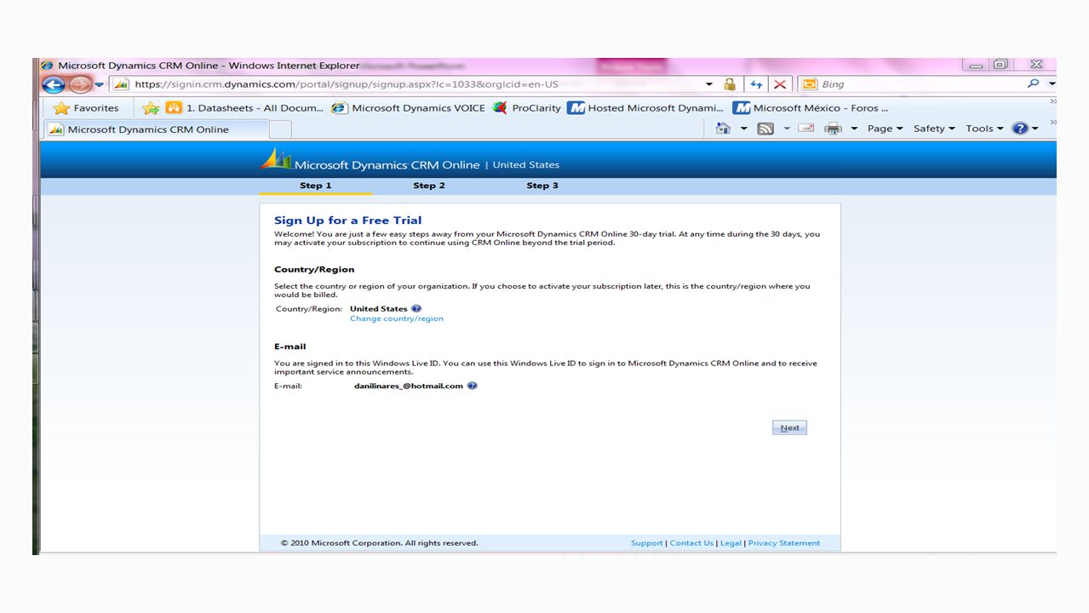The width and height of the screenshot is (1089, 613).
Task: Open the recent pages dropdown by the navigation arrows
Action: (100, 84)
